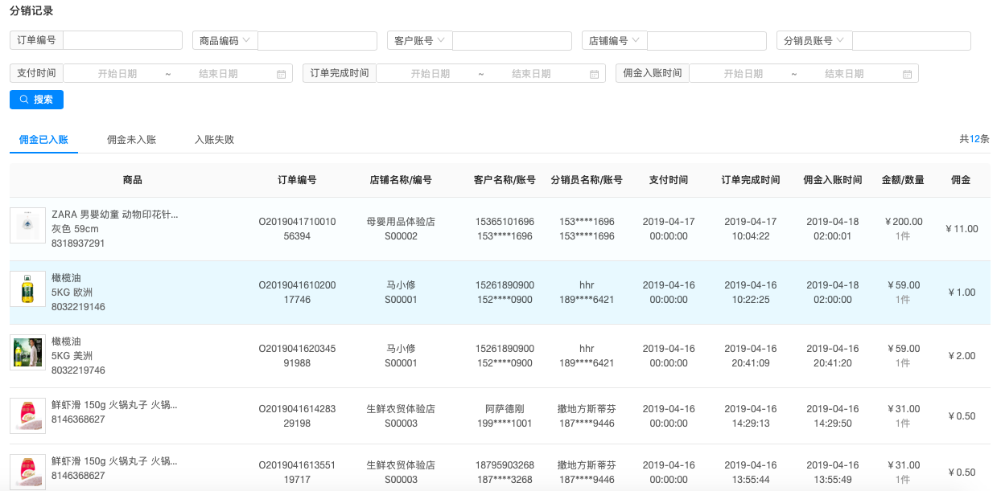The image size is (1001, 491).
Task: Click the calendar icon in 支付时间 range
Action: coord(281,74)
